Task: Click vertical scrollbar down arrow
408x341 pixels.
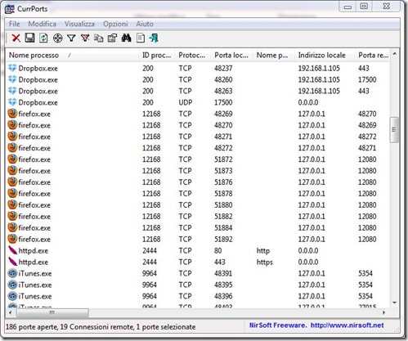Action: [394, 303]
